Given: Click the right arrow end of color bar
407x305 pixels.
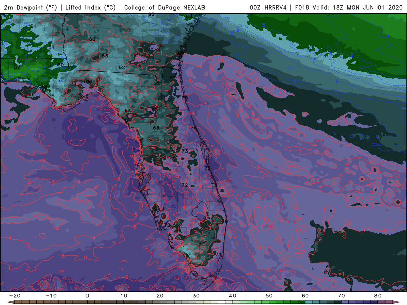Looking at the screenshot, I should [397, 302].
